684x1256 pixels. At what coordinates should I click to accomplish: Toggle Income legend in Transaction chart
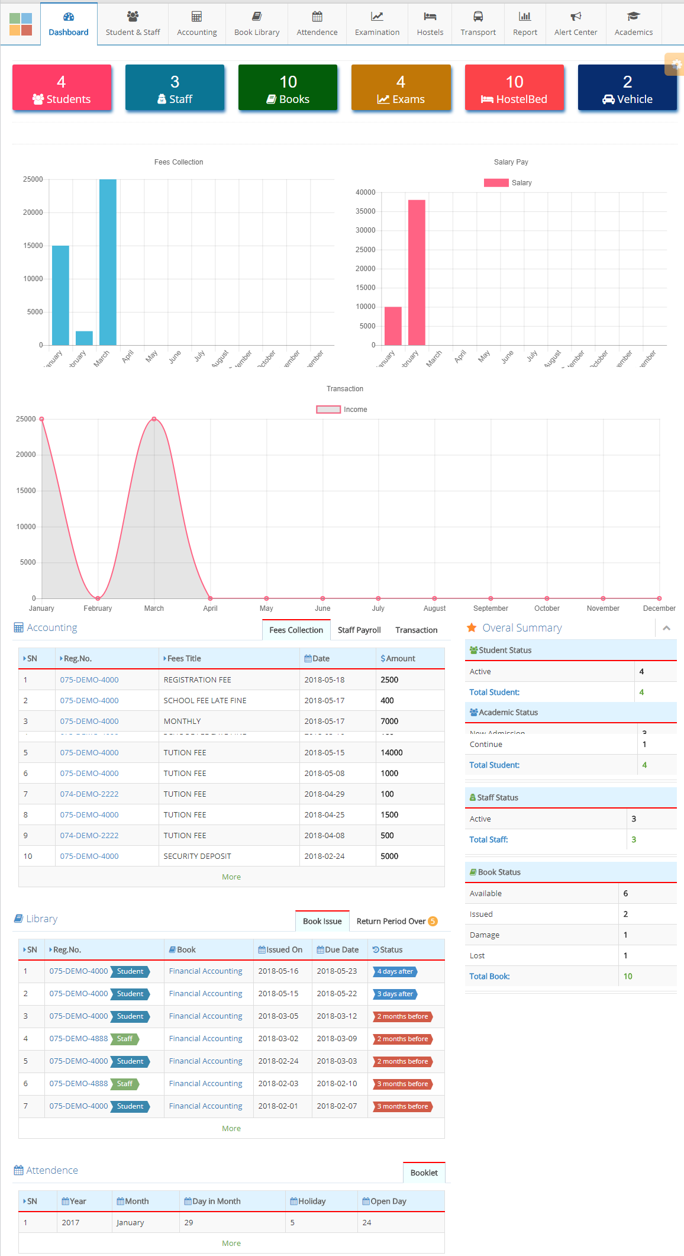[x=341, y=410]
